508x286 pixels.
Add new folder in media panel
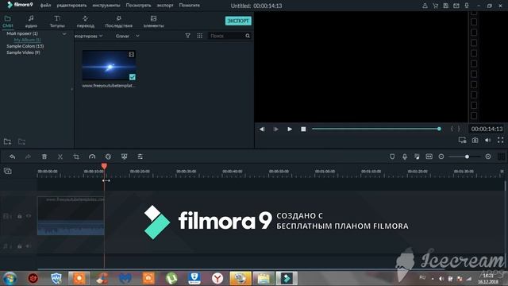click(x=7, y=141)
